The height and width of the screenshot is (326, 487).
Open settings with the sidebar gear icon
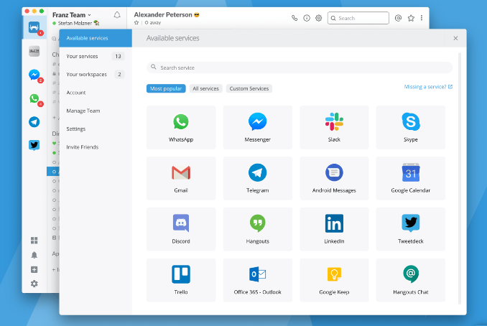[x=34, y=284]
